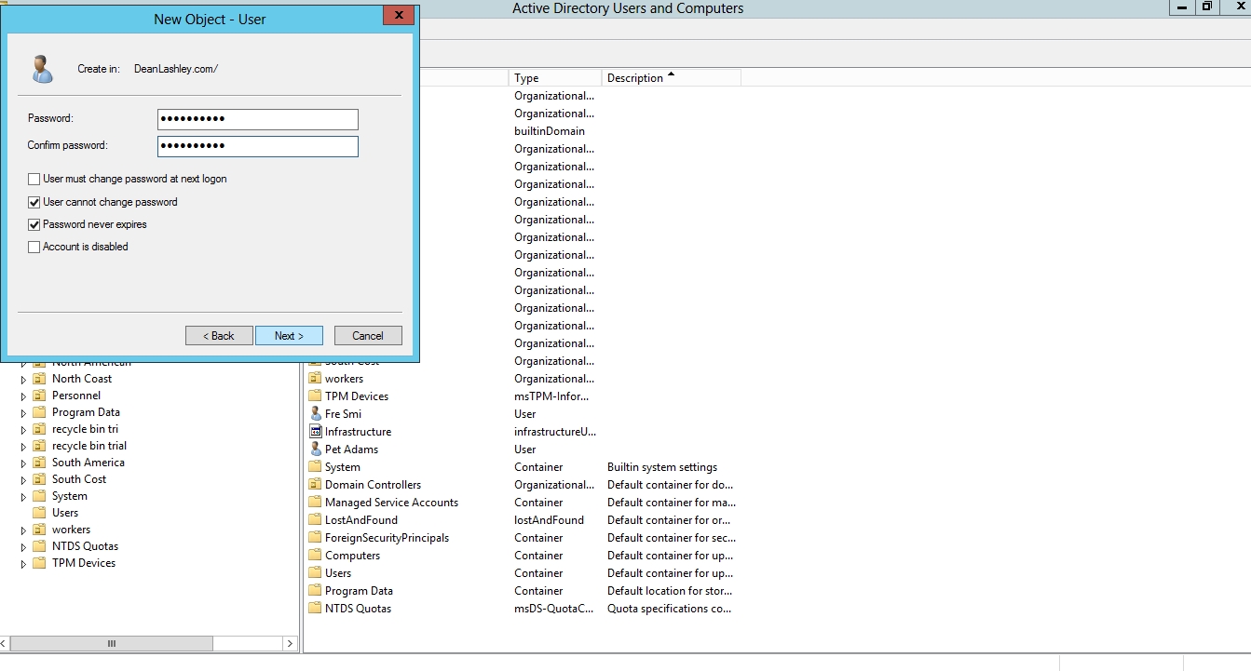This screenshot has width=1251, height=671.
Task: Select the LostAndFound folder icon
Action: [315, 520]
